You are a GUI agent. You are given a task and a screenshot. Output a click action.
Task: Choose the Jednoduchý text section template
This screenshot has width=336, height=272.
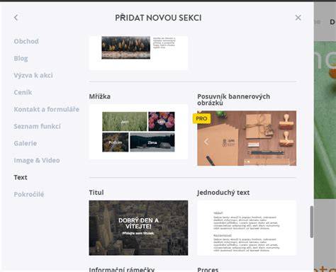[x=247, y=228]
